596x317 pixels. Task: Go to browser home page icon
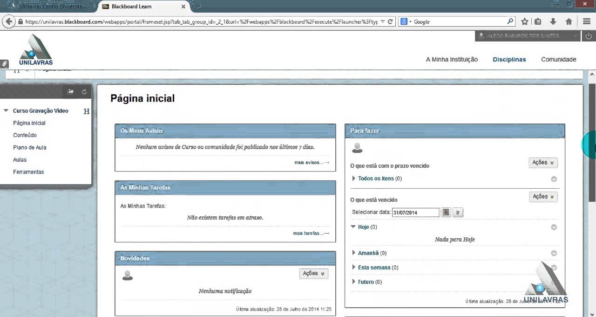569,21
